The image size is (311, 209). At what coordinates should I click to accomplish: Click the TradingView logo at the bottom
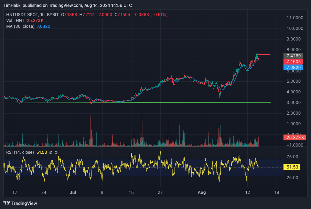tap(20, 203)
